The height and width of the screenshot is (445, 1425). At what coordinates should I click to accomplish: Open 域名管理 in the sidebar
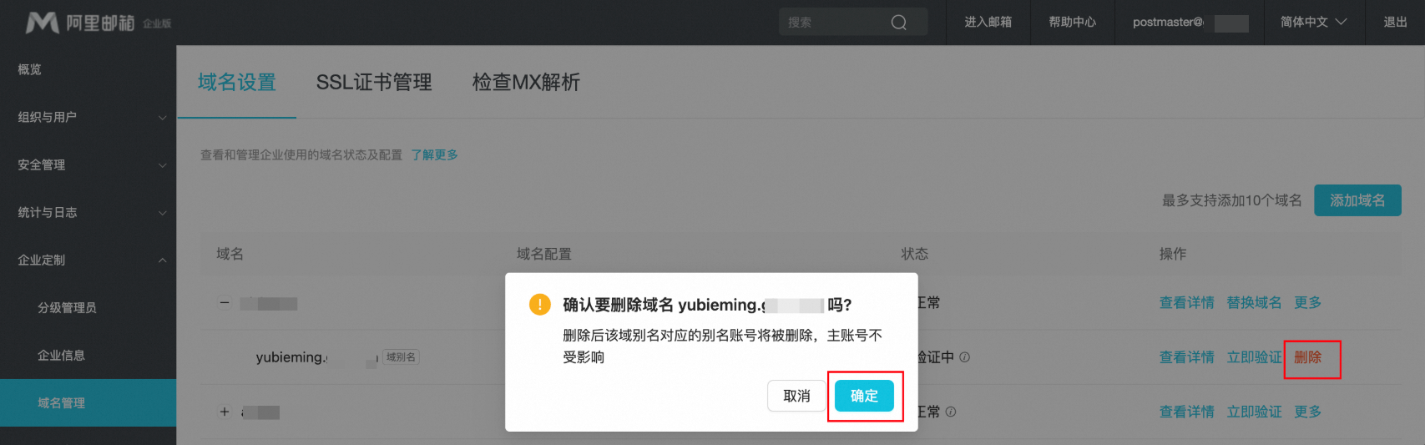[88, 402]
